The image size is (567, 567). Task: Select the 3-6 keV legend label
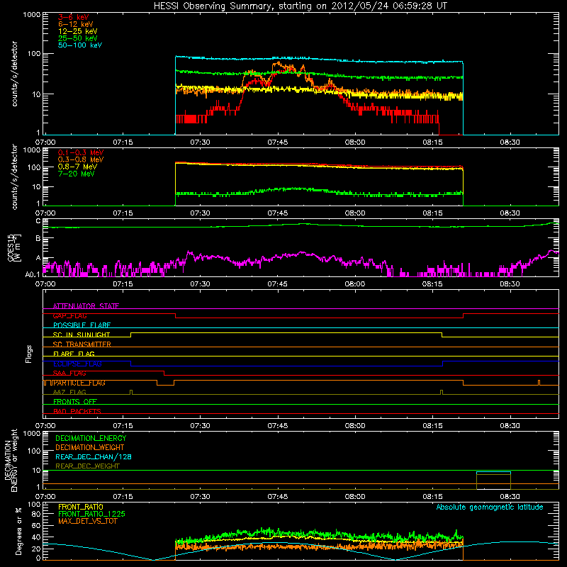(x=74, y=17)
